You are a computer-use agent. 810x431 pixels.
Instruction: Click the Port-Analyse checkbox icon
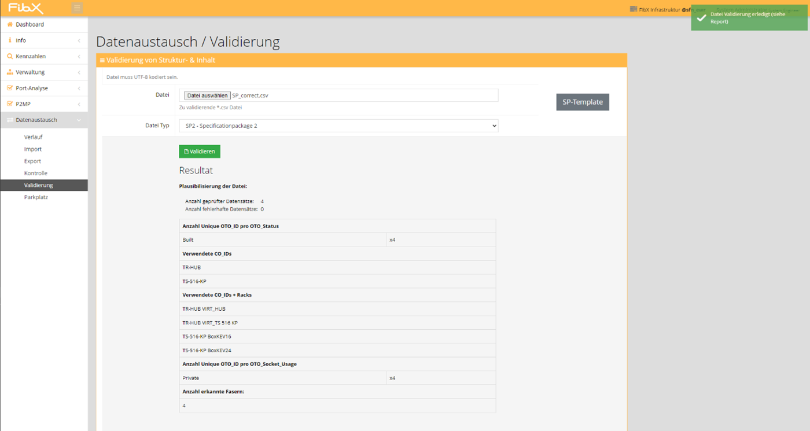[10, 88]
